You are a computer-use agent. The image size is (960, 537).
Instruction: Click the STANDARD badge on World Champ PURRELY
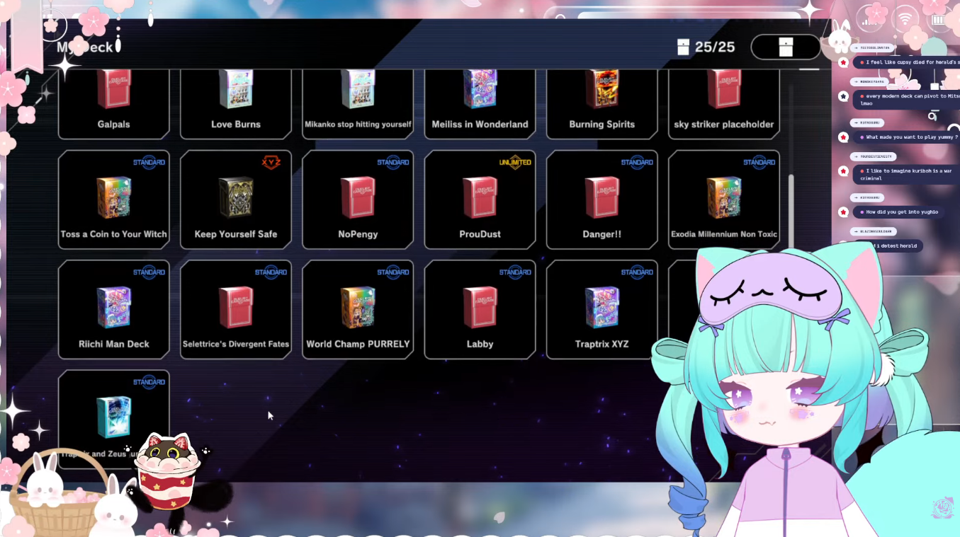(393, 272)
